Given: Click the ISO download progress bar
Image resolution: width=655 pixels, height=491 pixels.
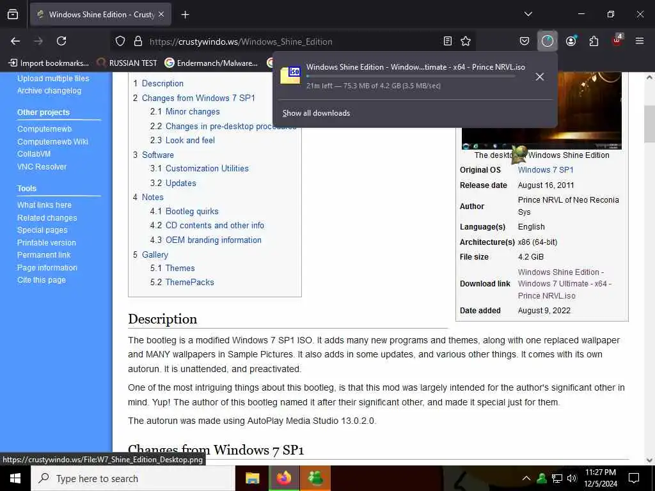Looking at the screenshot, I should point(410,77).
